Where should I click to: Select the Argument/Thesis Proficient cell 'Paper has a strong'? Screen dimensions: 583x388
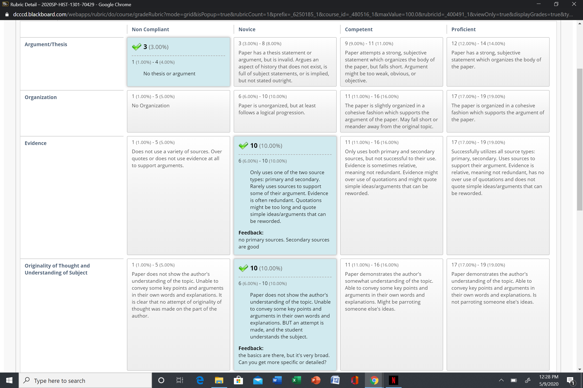pos(498,62)
